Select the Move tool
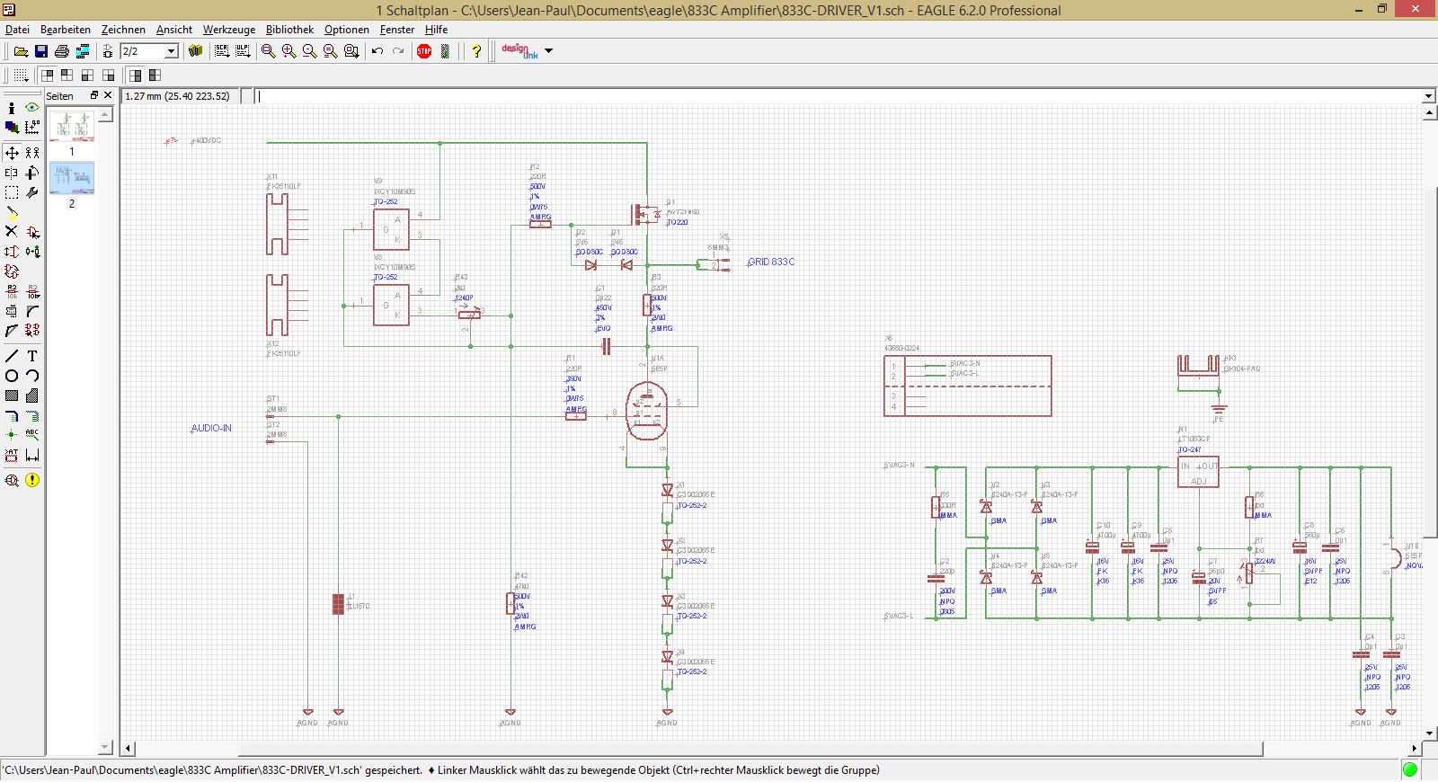This screenshot has height=782, width=1438. coord(12,153)
